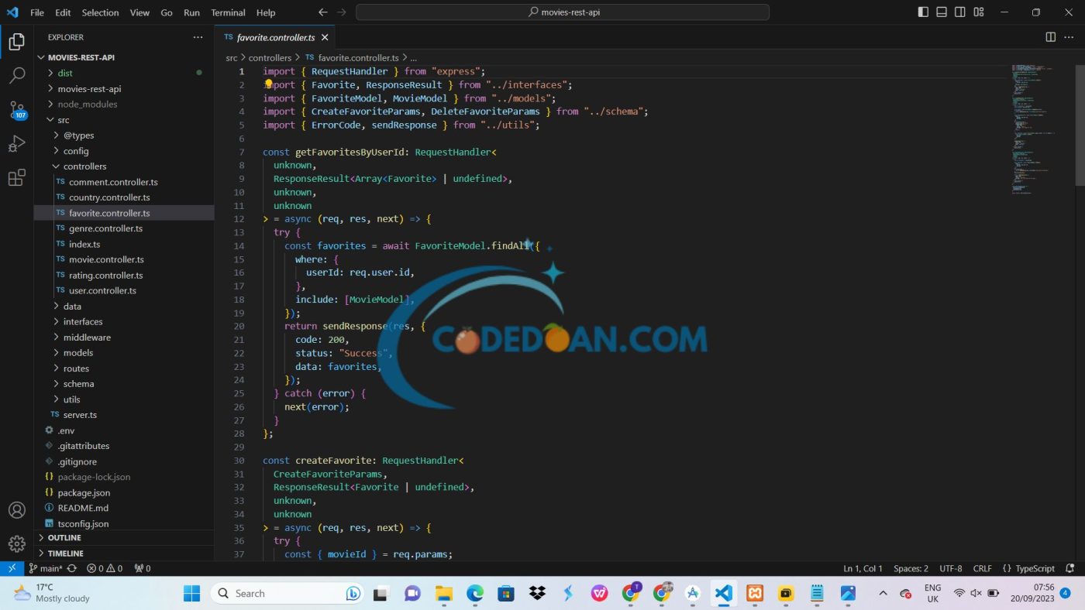Click the main* branch in status bar
Viewport: 1085px width, 610px height.
click(46, 568)
